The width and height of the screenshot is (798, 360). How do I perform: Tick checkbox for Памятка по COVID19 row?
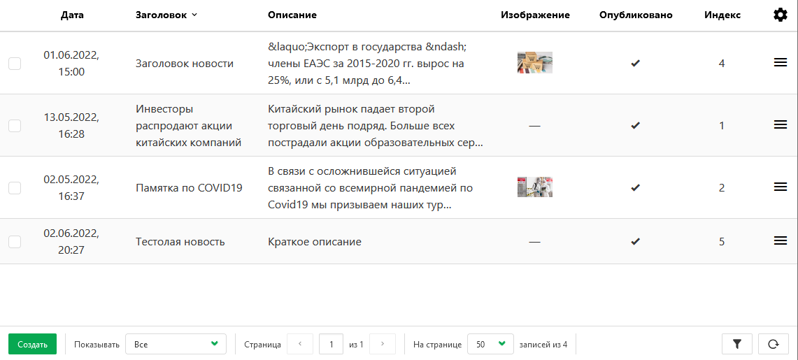(x=15, y=188)
